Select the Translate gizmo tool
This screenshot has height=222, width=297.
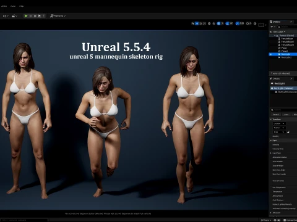tap(197, 23)
